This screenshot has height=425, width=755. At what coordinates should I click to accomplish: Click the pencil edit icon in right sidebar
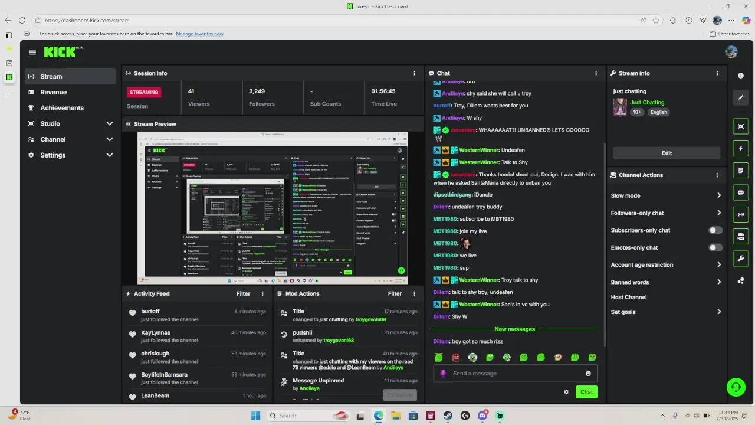click(x=741, y=98)
